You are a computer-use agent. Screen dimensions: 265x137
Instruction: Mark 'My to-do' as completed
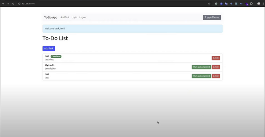coord(201,67)
